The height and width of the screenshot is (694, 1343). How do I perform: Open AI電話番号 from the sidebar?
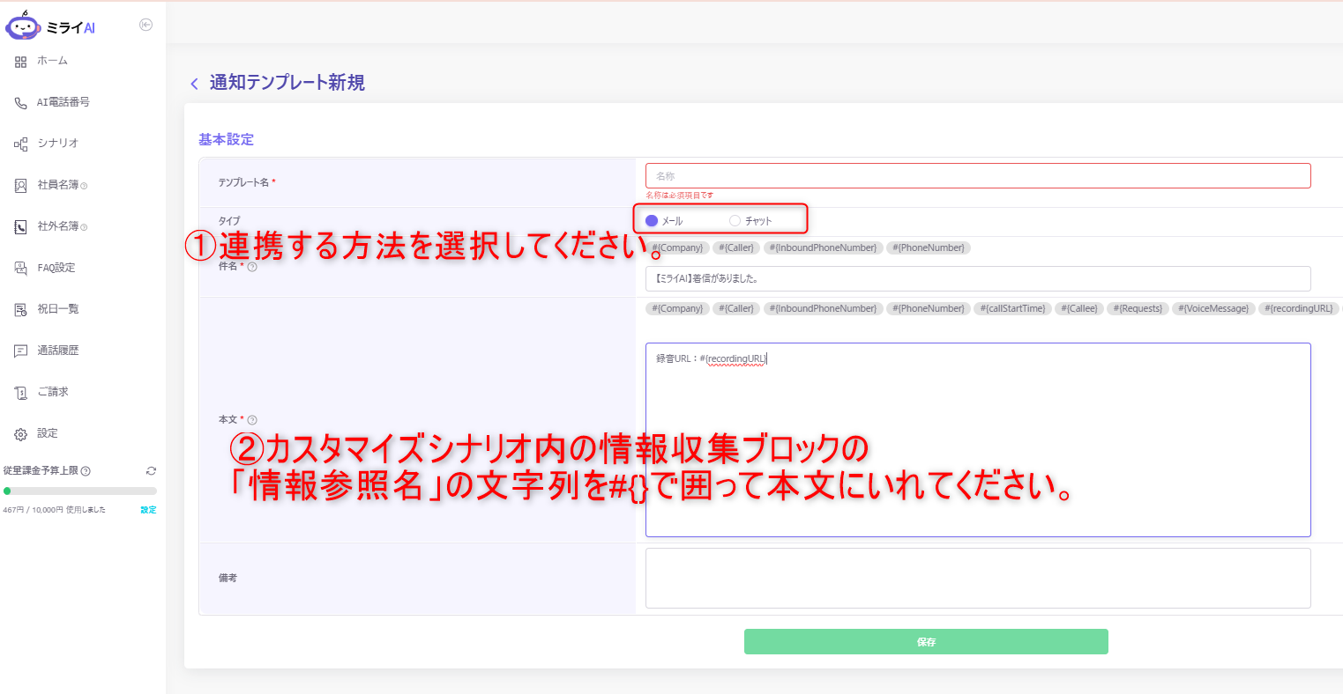click(63, 102)
